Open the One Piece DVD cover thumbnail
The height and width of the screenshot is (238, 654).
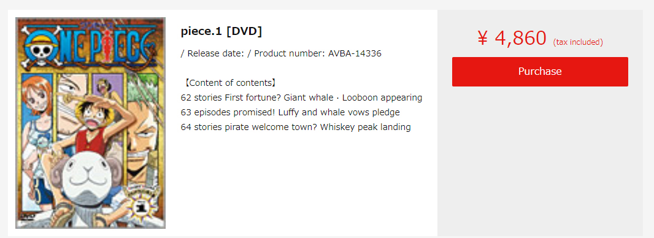[x=91, y=123]
